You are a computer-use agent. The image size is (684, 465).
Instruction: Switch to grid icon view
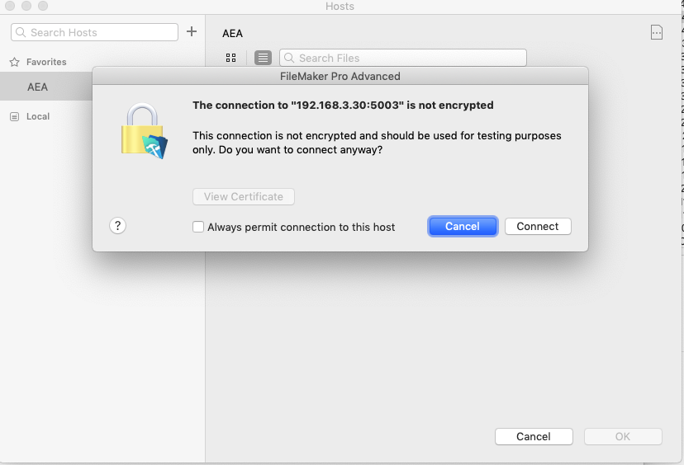point(231,58)
